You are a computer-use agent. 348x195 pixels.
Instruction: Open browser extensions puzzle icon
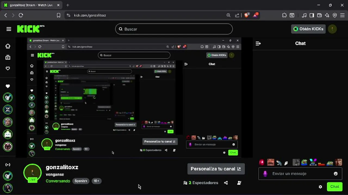click(x=284, y=15)
